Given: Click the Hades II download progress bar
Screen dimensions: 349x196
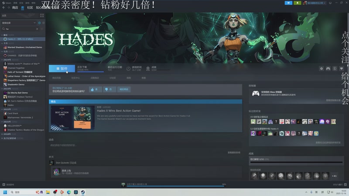Looking at the screenshot, I should [90, 72].
